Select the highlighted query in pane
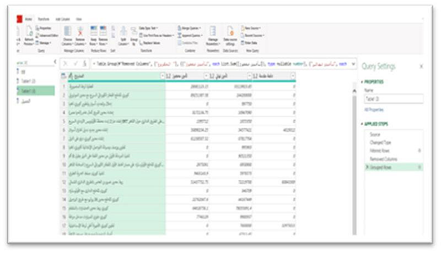441x253 pixels. pos(36,91)
